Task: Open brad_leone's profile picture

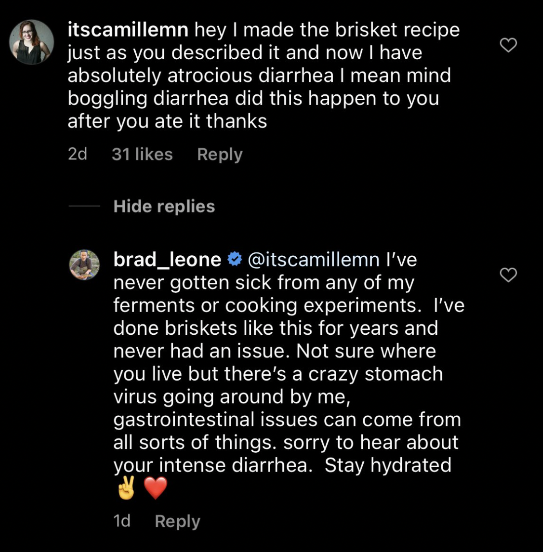Action: (84, 265)
